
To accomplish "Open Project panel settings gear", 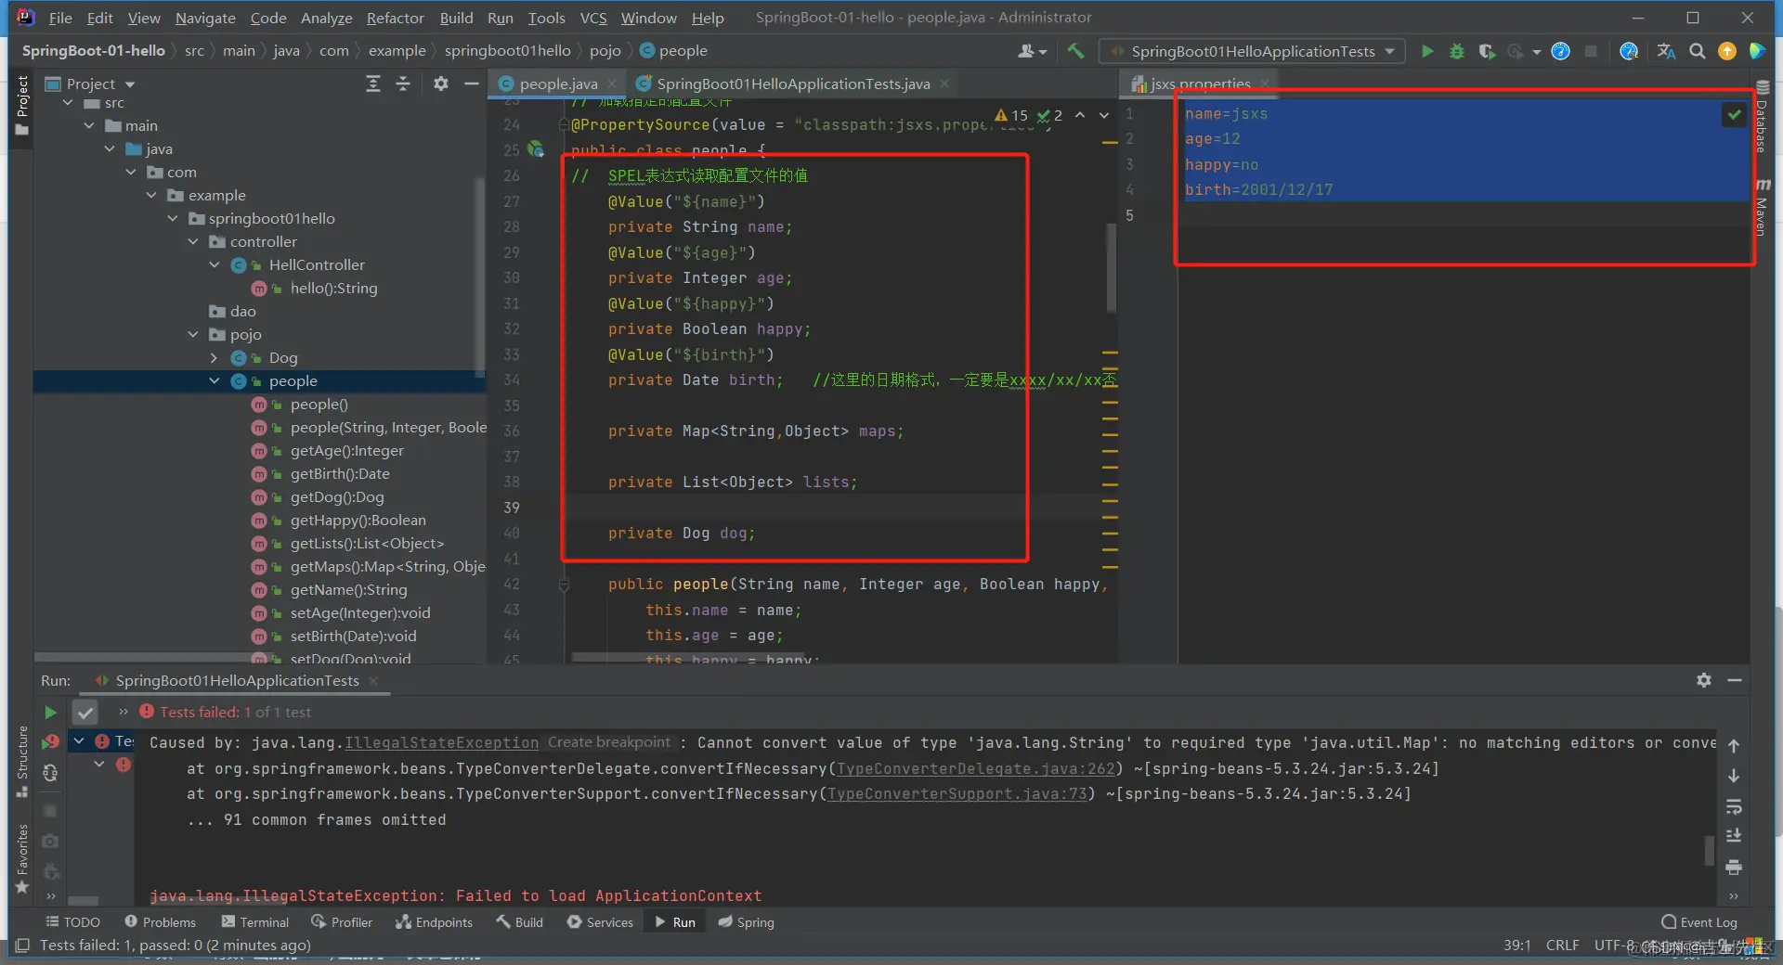I will click(440, 84).
